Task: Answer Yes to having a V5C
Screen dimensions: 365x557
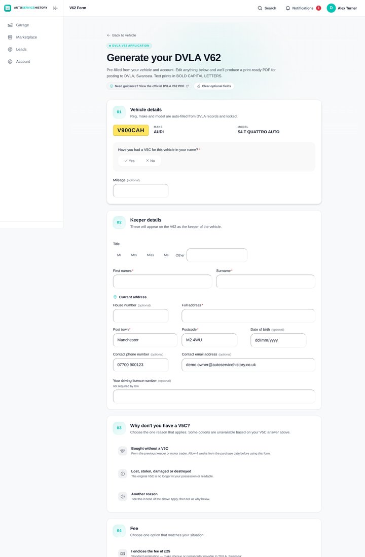Action: pos(129,161)
